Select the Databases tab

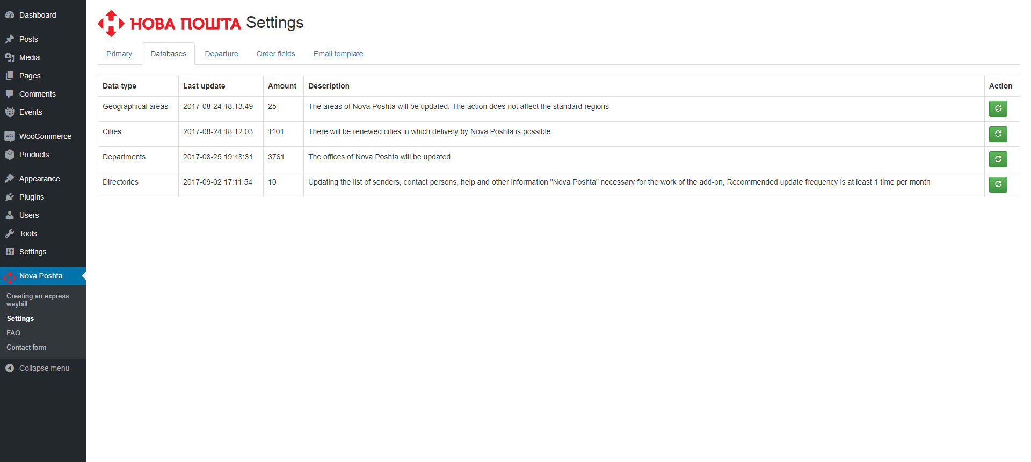pos(169,54)
